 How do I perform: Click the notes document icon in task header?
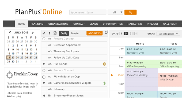55,33
